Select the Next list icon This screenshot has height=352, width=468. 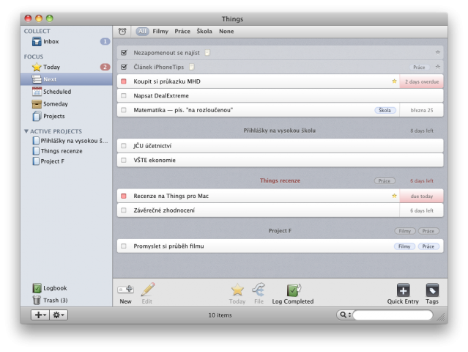37,79
